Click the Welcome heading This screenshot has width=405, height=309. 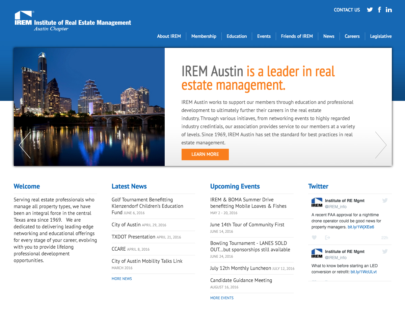click(27, 186)
